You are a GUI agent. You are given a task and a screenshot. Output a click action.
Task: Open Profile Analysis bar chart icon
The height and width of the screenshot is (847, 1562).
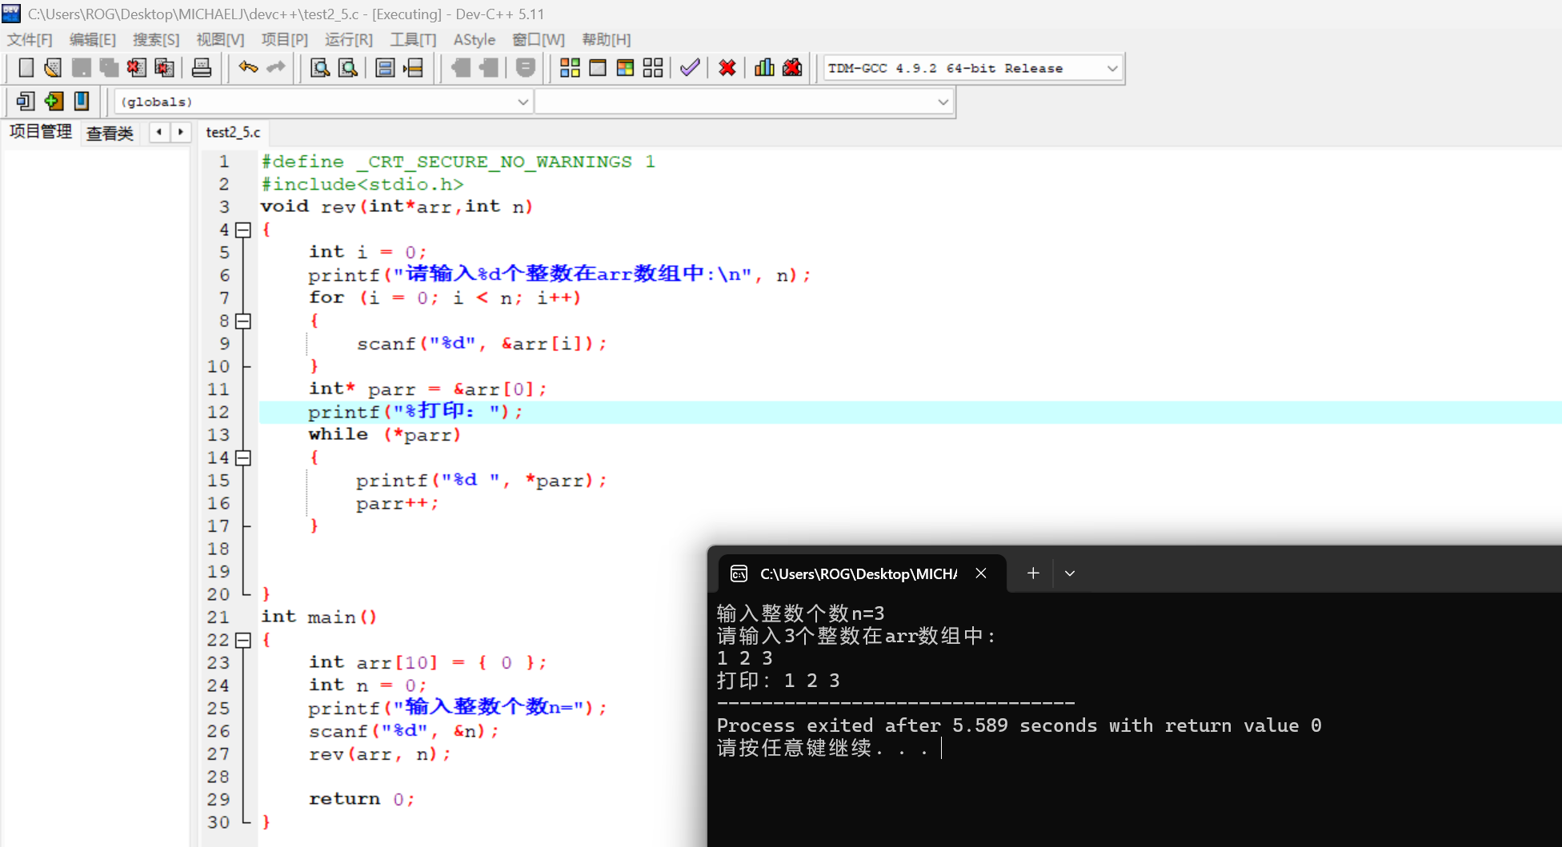764,68
